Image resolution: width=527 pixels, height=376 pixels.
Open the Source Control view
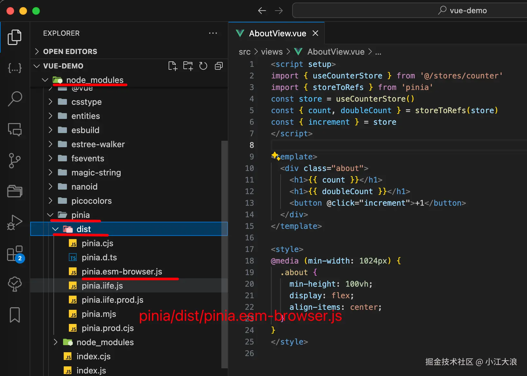(15, 160)
